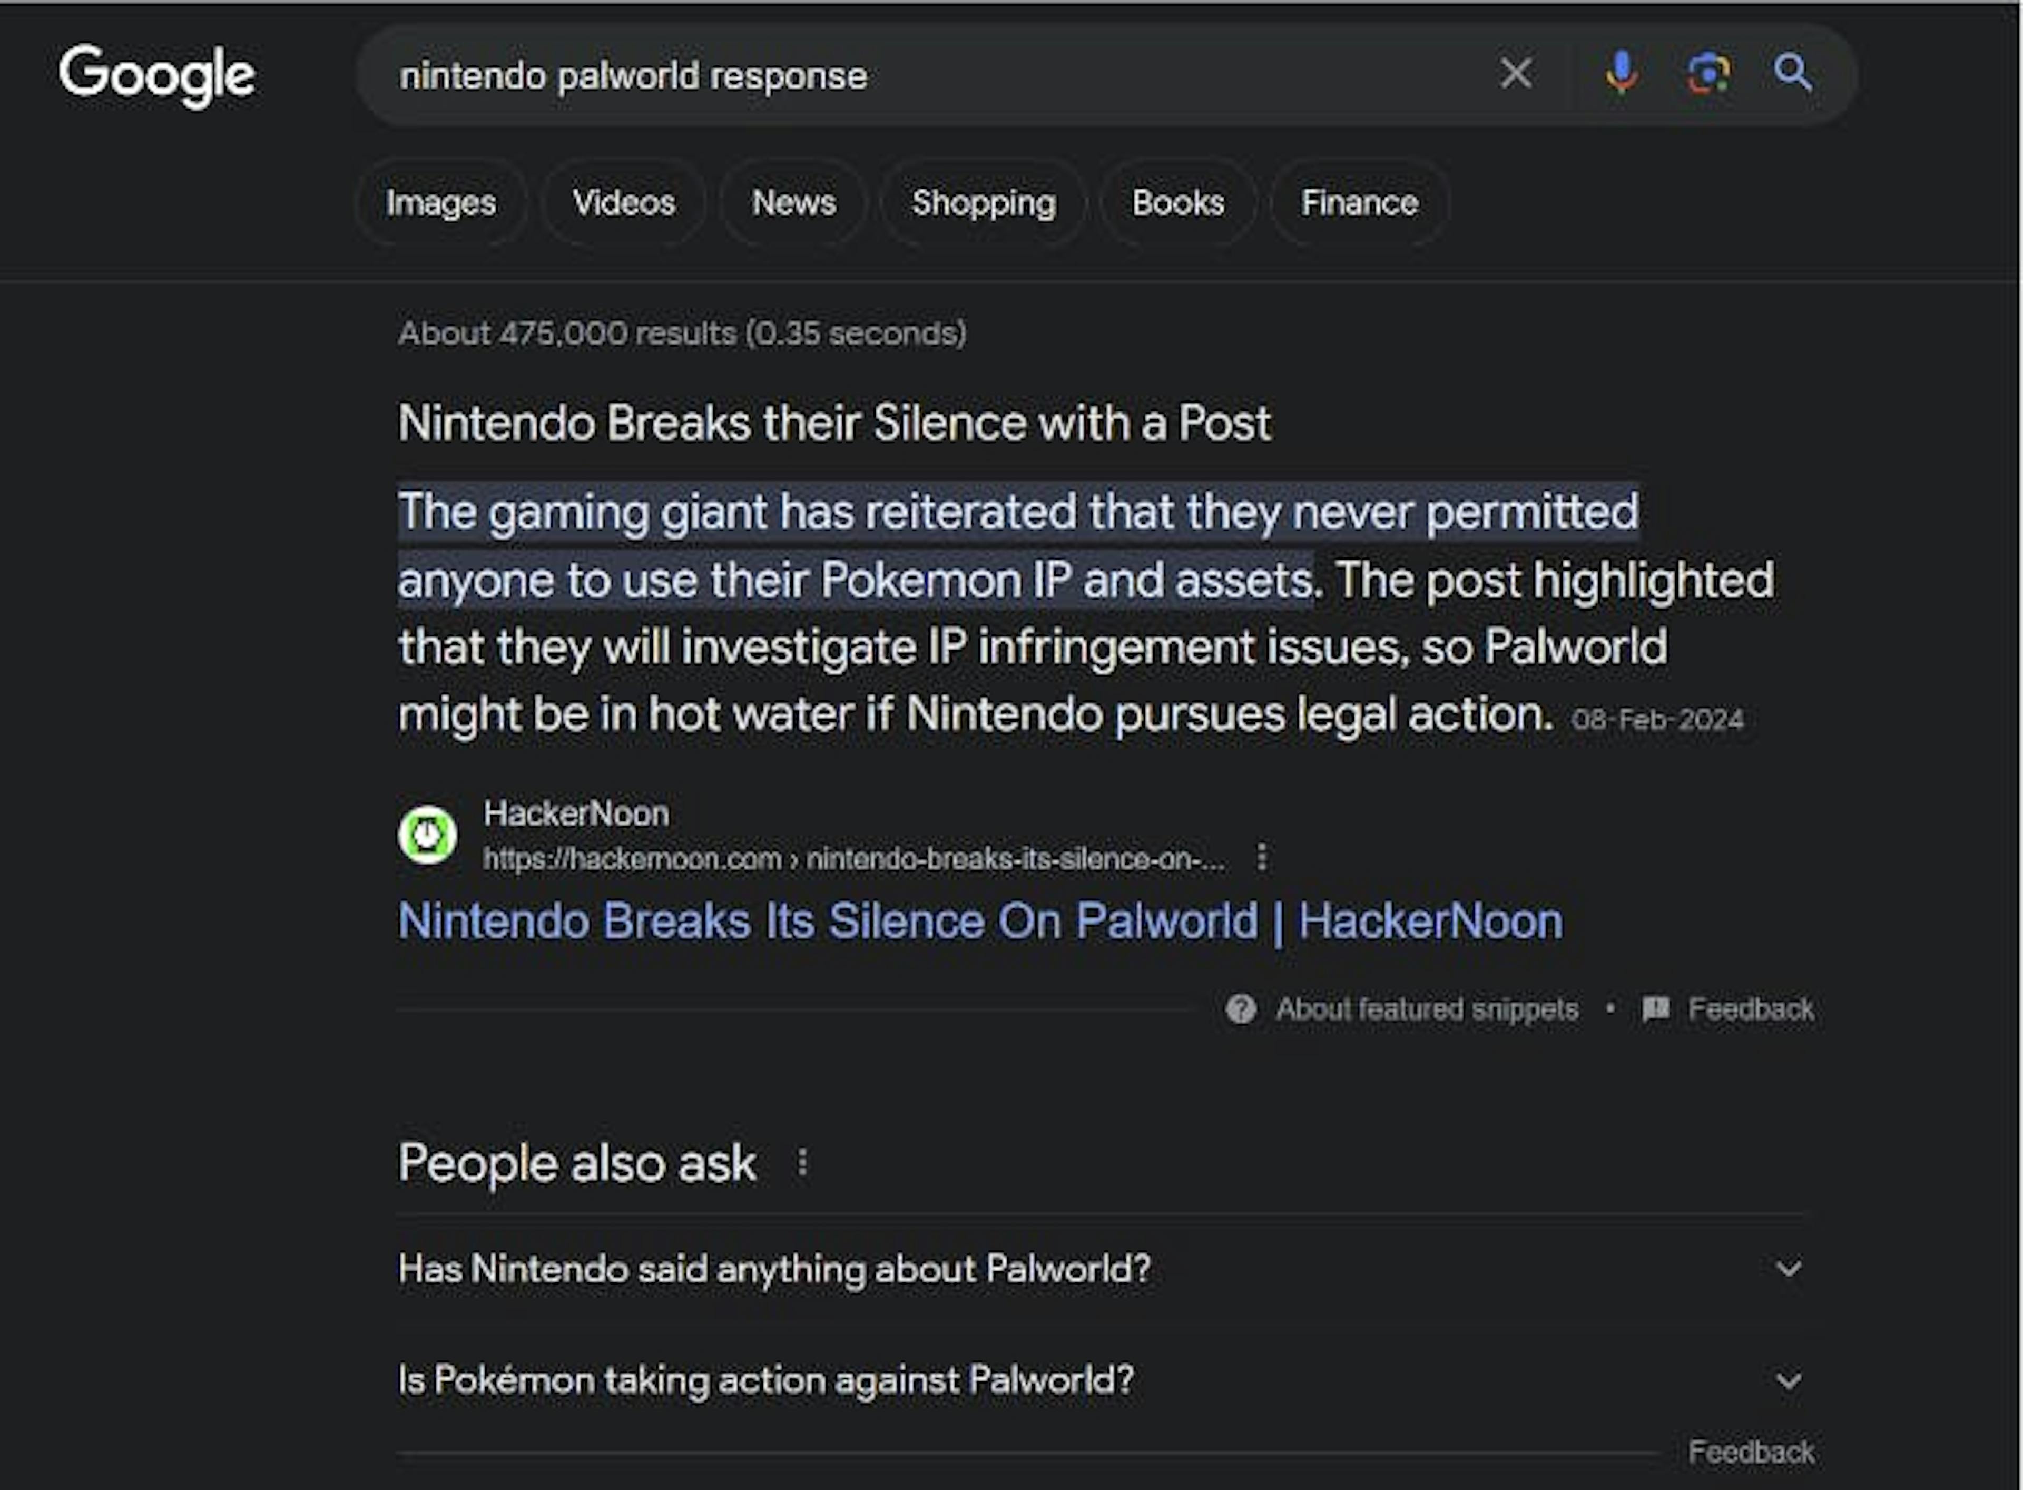The width and height of the screenshot is (2023, 1490).
Task: Open the three-dot menu next to People also ask
Action: tap(803, 1163)
